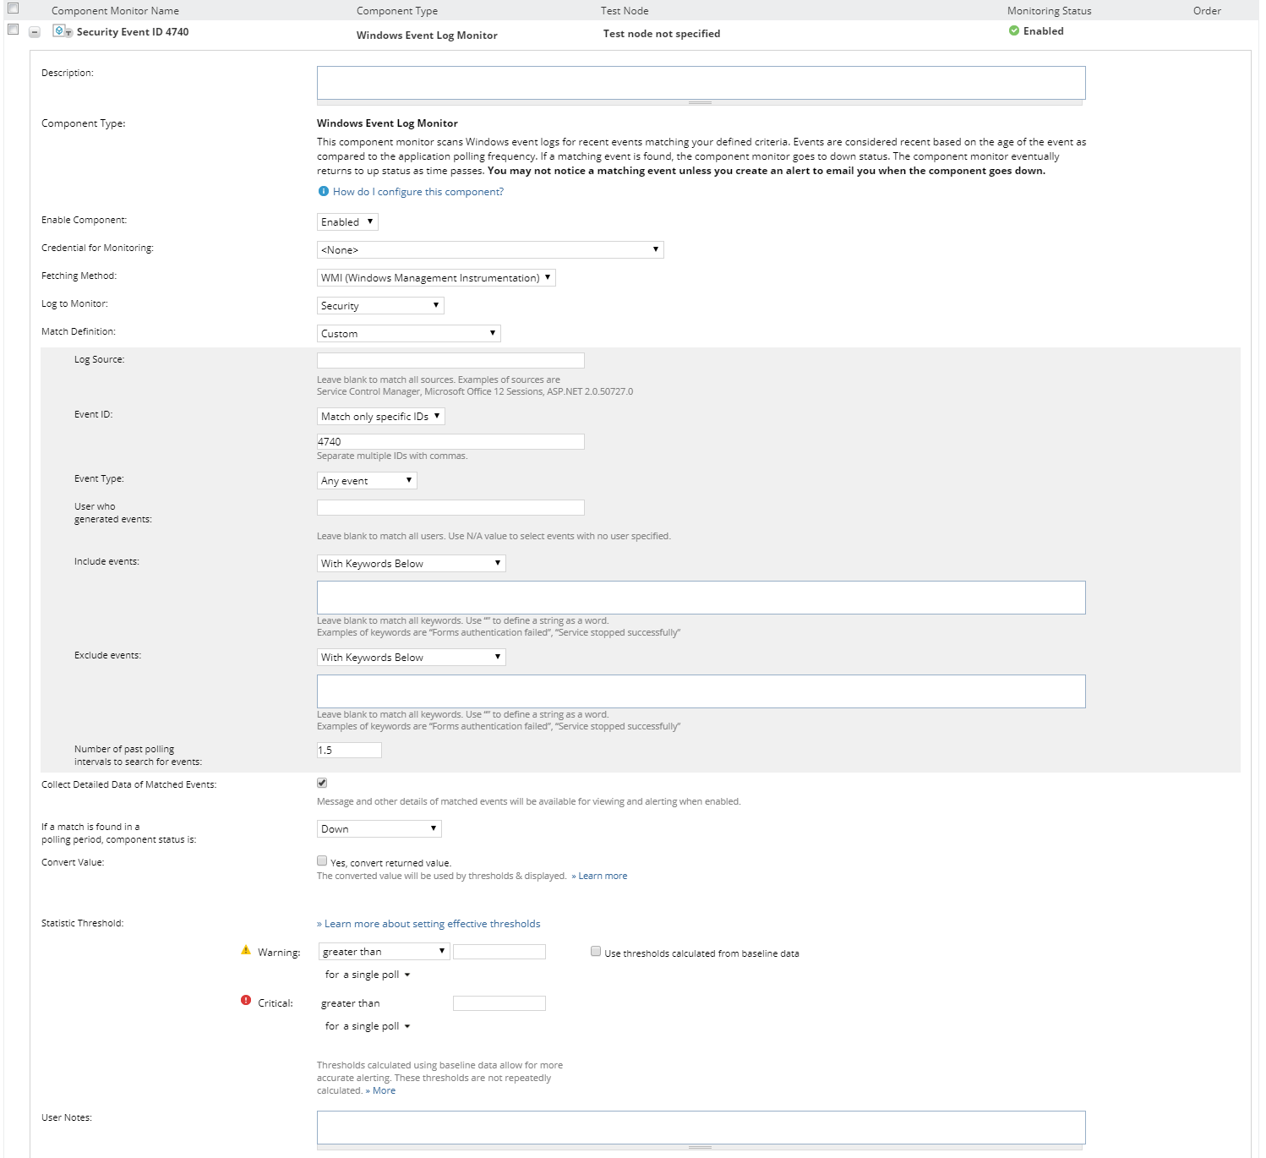Expand the Match Definition dropdown
Image resolution: width=1266 pixels, height=1158 pixels.
[408, 334]
